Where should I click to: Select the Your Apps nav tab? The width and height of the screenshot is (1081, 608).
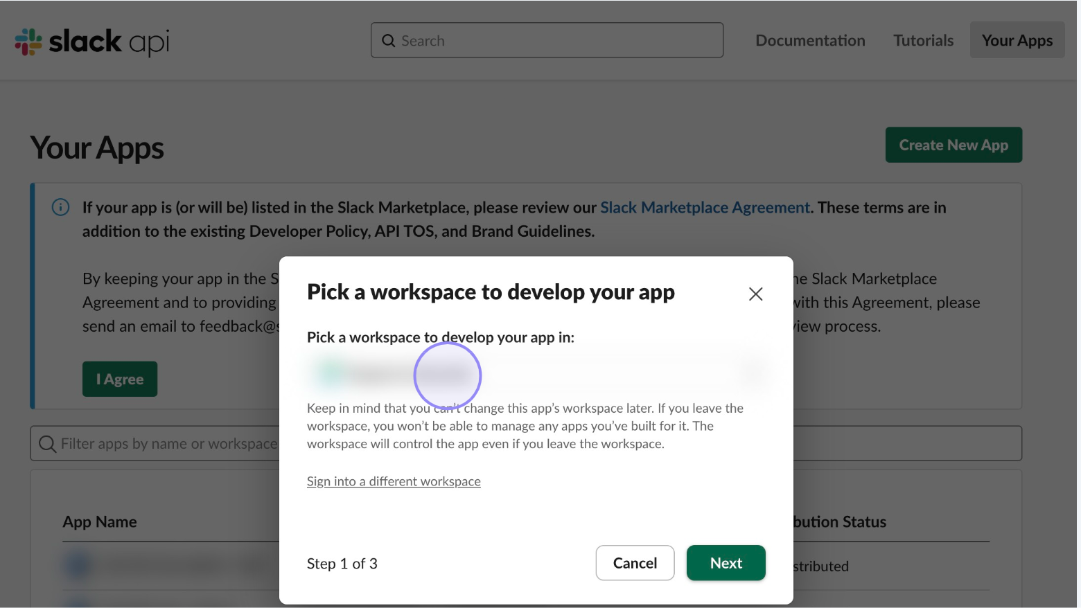point(1017,41)
